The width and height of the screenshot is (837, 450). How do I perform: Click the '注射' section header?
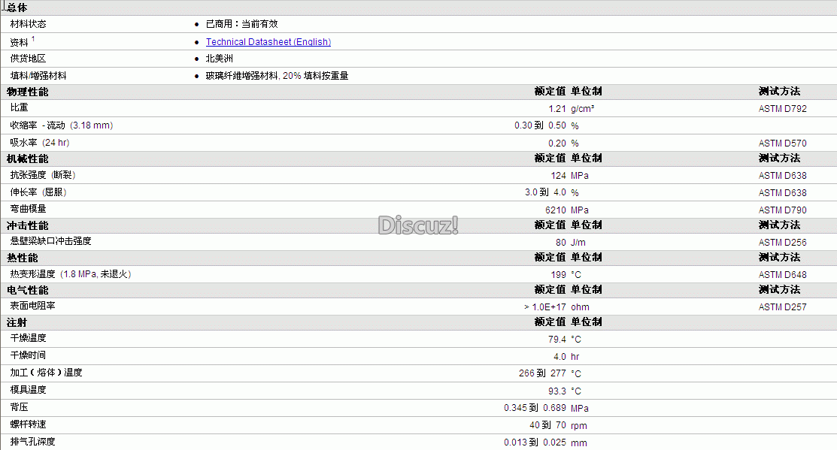pyautogui.click(x=17, y=322)
